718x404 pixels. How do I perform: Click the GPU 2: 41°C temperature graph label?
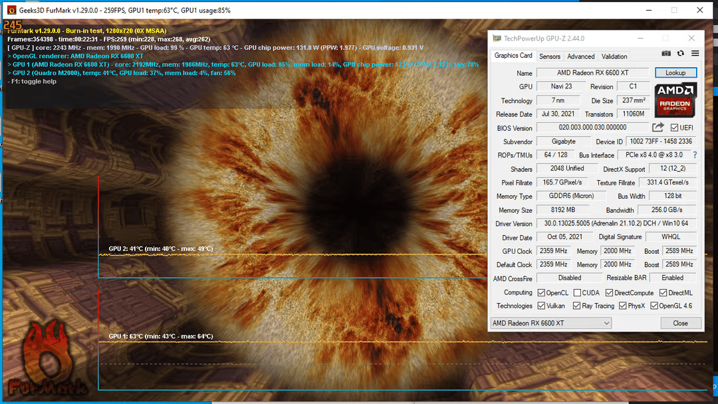tap(161, 249)
